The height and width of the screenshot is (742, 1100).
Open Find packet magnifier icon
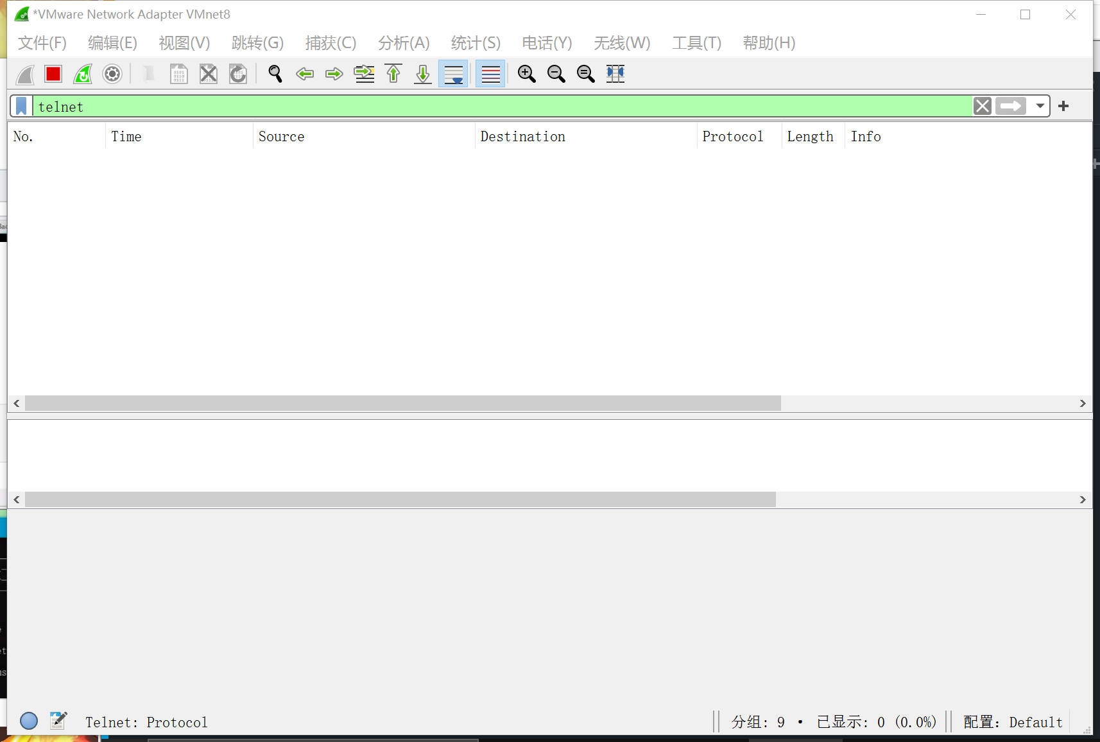(275, 74)
